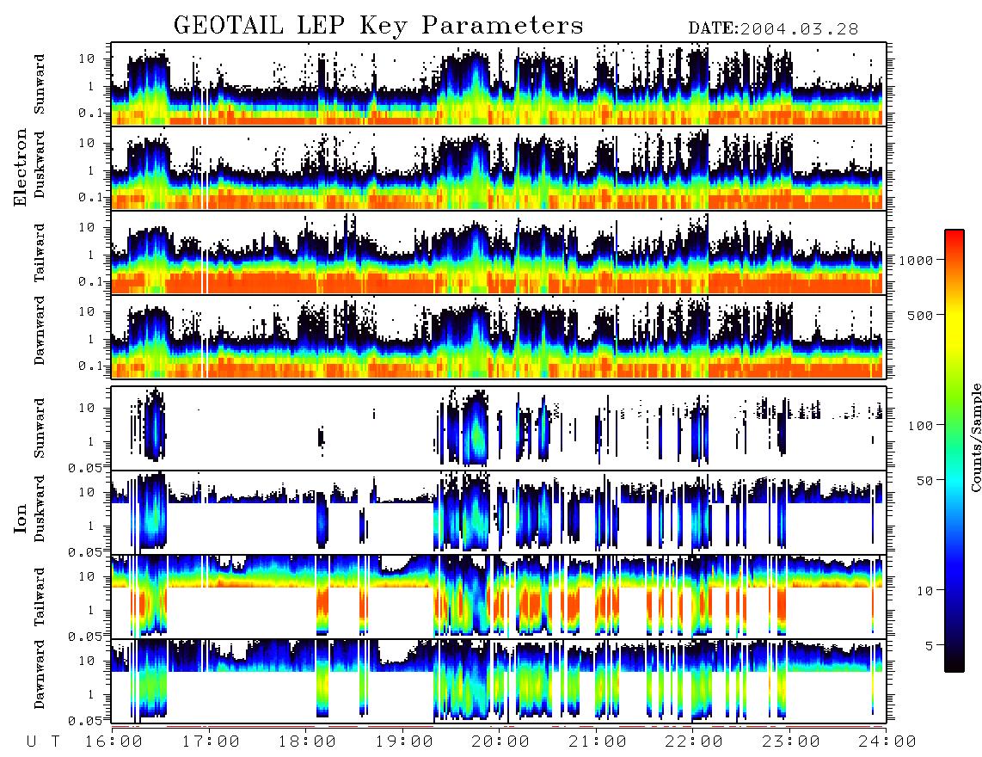
Task: Select the Ion Tailward axis label
Action: (40, 597)
